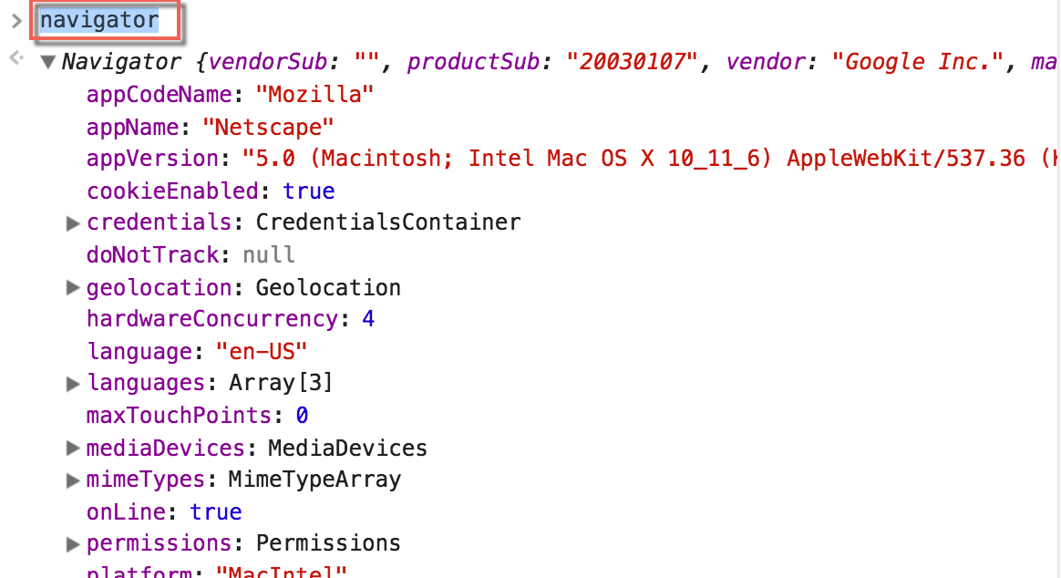Expand the languages Array[3] arrow
The image size is (1061, 578).
(72, 384)
